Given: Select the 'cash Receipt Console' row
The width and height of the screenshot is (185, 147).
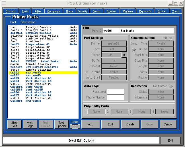Looking at the screenshot, I should coord(43,27).
